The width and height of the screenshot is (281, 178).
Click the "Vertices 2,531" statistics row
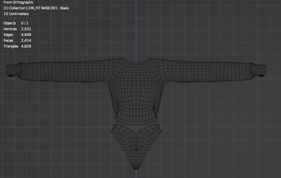pyautogui.click(x=17, y=29)
